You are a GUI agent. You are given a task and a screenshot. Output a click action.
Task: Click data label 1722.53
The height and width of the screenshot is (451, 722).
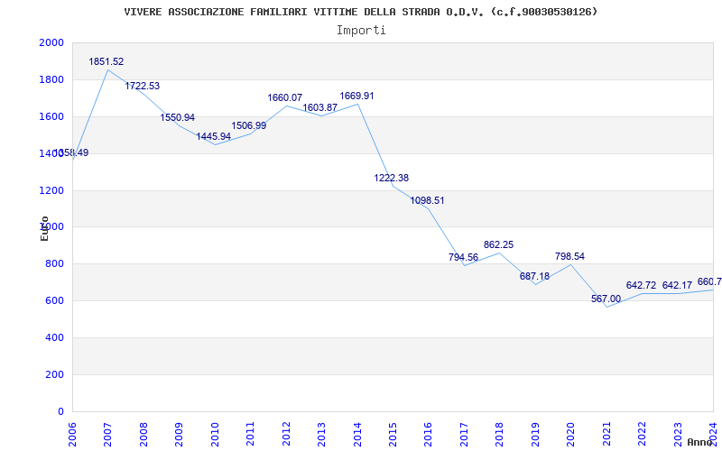[x=143, y=86]
